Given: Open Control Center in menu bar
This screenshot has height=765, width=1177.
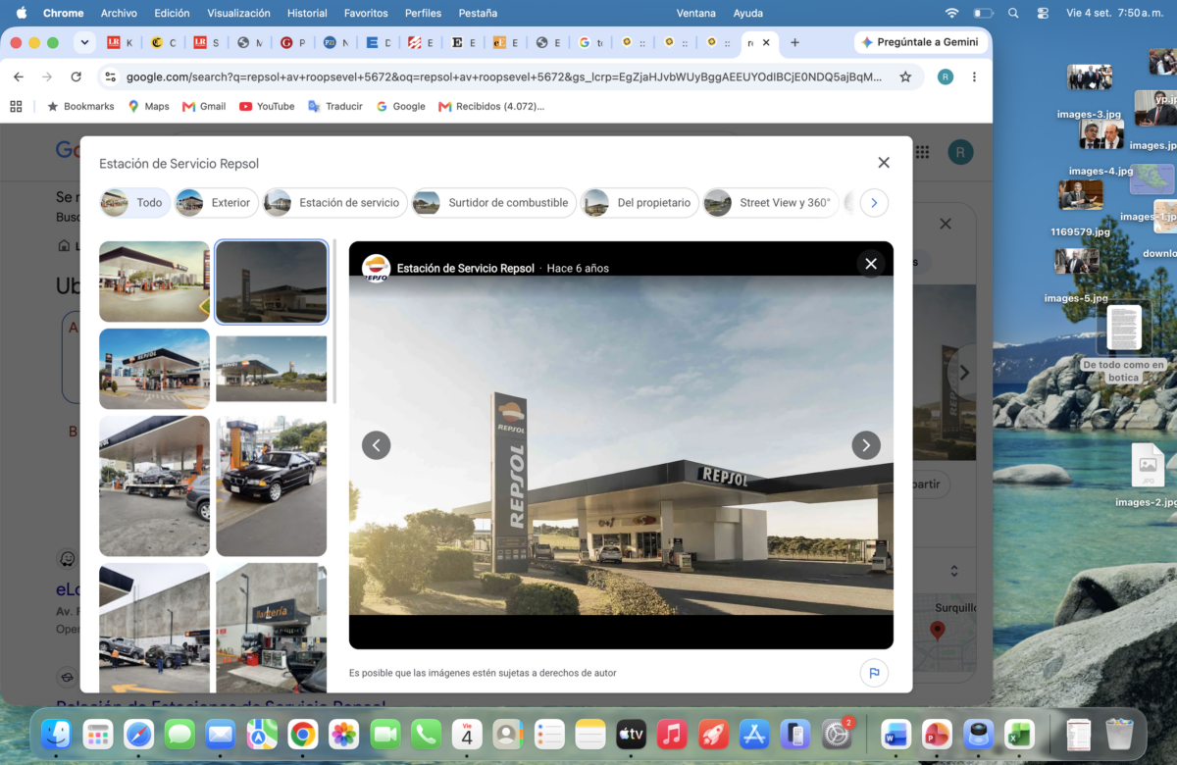Looking at the screenshot, I should 1043,13.
